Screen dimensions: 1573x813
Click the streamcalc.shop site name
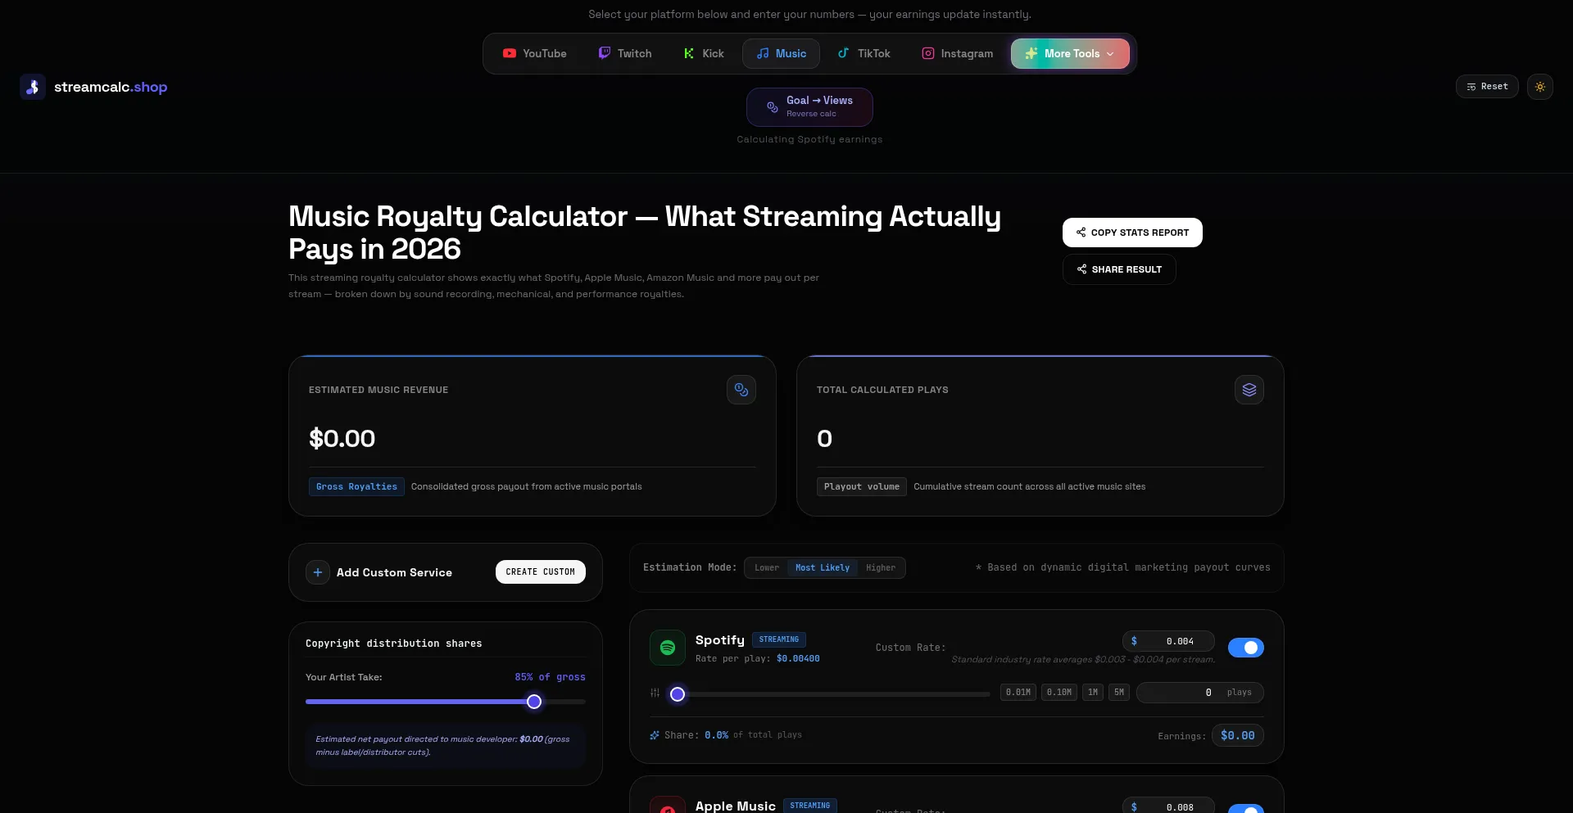[x=111, y=87]
